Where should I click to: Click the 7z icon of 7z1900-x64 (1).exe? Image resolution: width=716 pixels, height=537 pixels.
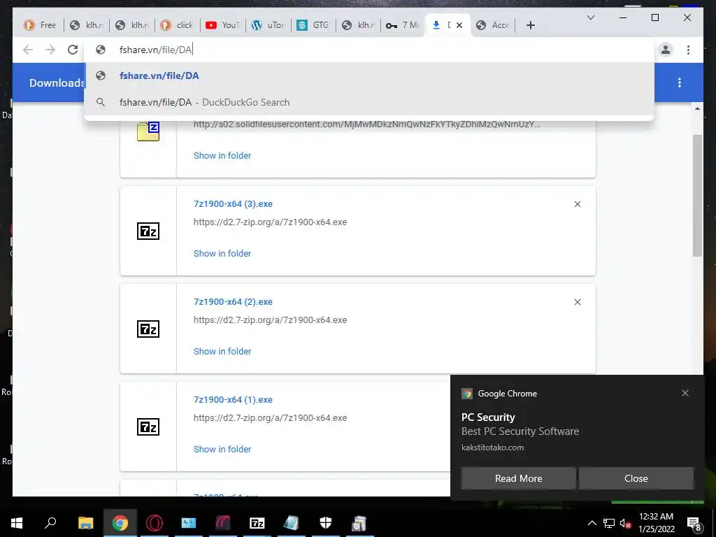[148, 427]
